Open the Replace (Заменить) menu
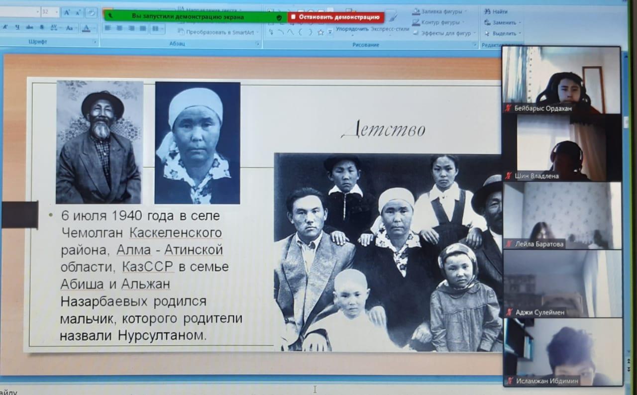The image size is (637, 395). tap(504, 22)
